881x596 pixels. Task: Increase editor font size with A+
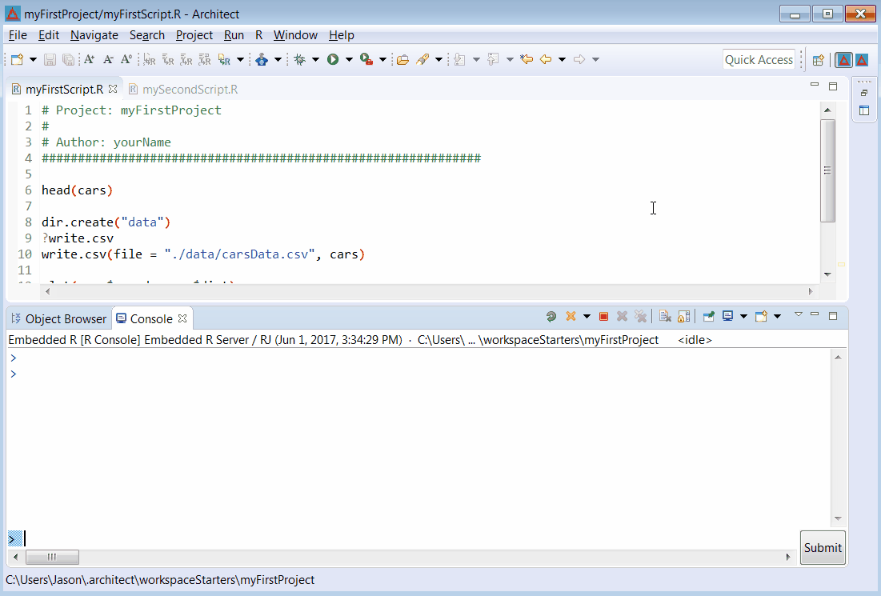click(x=90, y=59)
